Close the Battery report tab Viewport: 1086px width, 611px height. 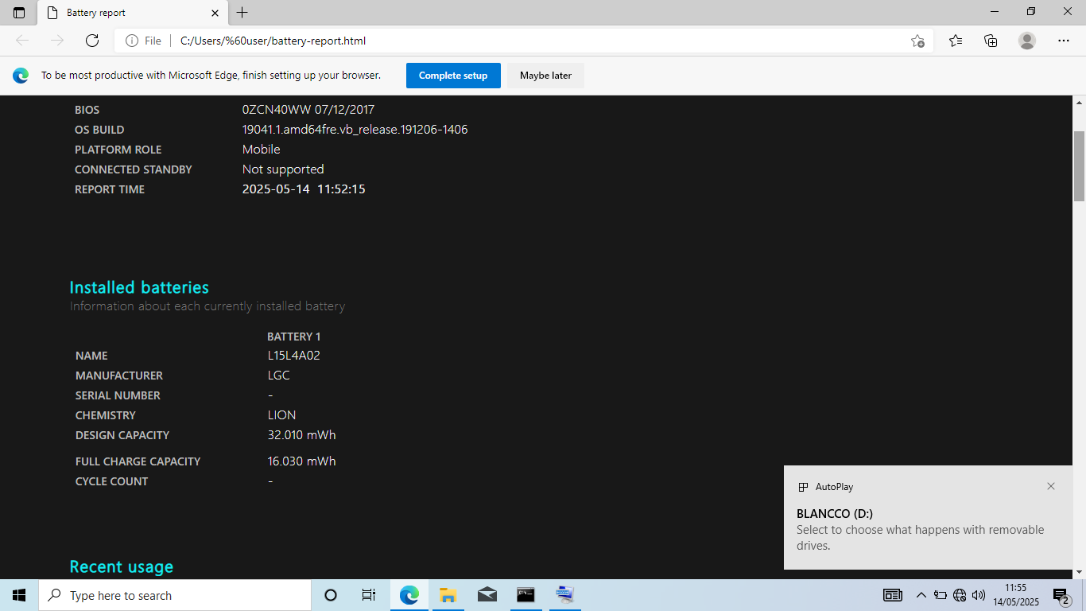pyautogui.click(x=215, y=13)
